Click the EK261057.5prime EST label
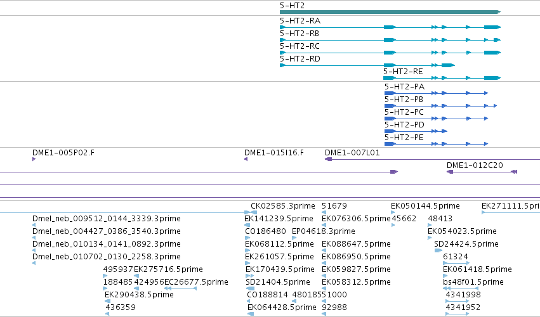The height and width of the screenshot is (317, 540). click(x=279, y=257)
